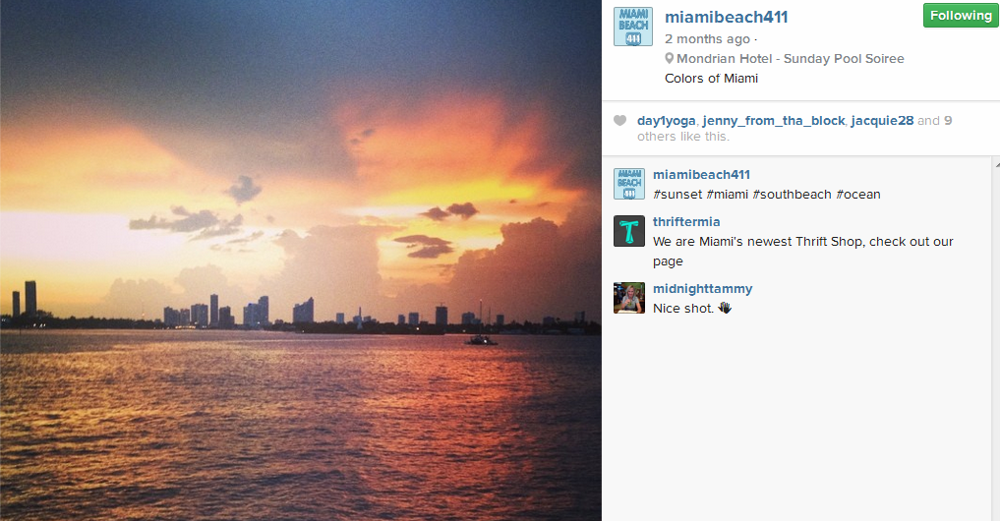Open Mondrian Hotel - Sunday Pool Soiree location
Viewport: 1000px width, 521px height.
(x=791, y=59)
